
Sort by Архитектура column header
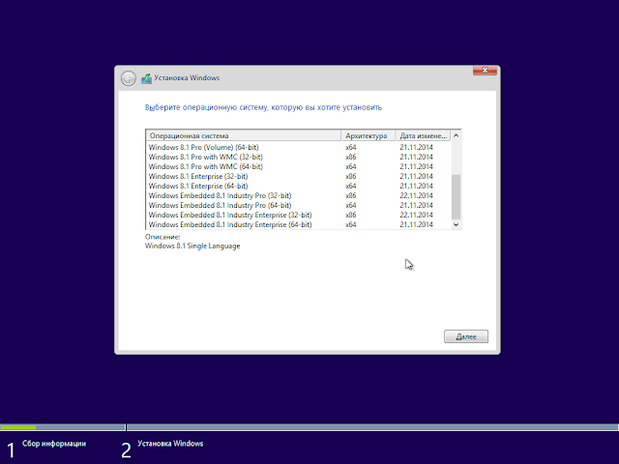coord(368,135)
